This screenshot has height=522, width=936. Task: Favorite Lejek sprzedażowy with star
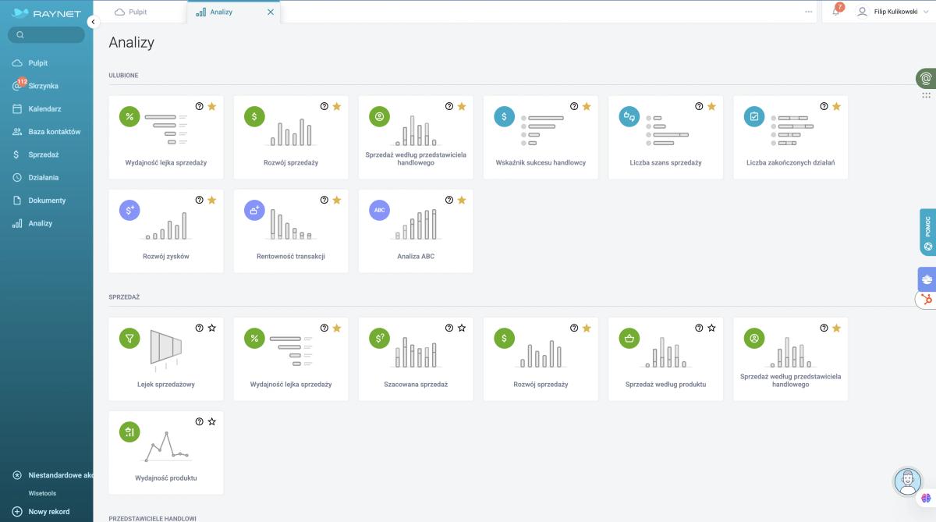pos(211,328)
